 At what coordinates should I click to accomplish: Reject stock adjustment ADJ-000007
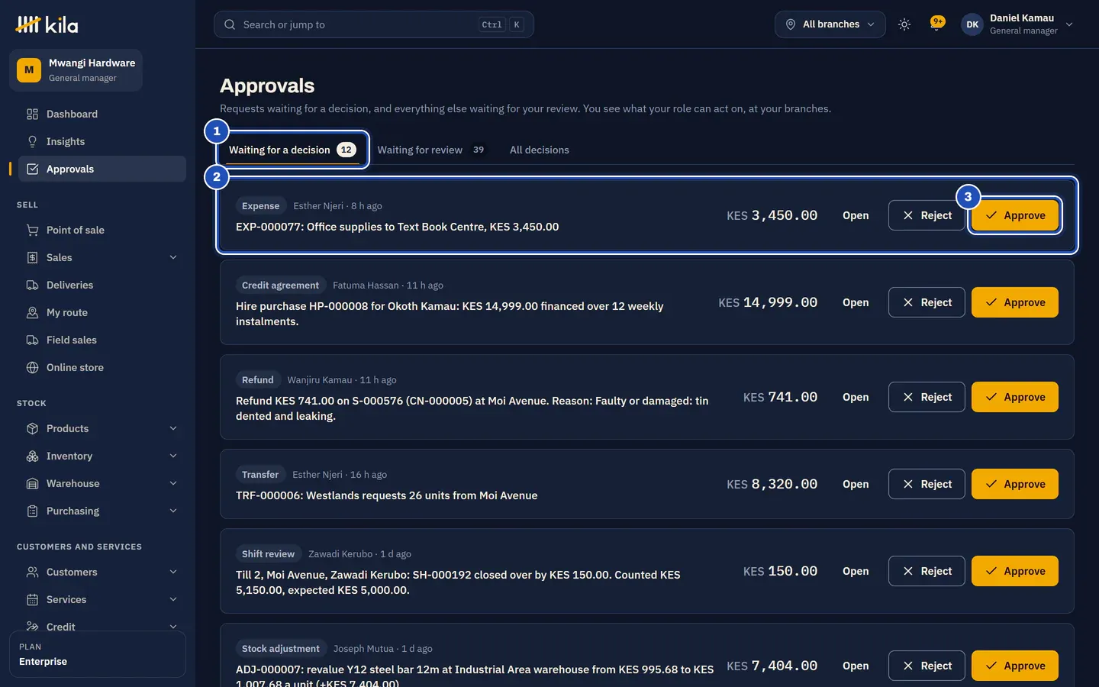[x=927, y=666]
